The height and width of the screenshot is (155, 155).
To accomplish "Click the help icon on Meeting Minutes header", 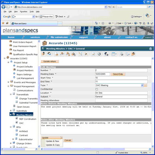I will click(151, 49).
